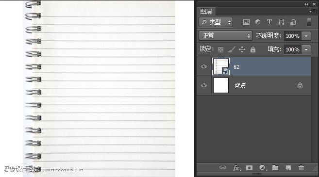
Task: Click the panel bottom resize grip
Action: pyautogui.click(x=257, y=174)
